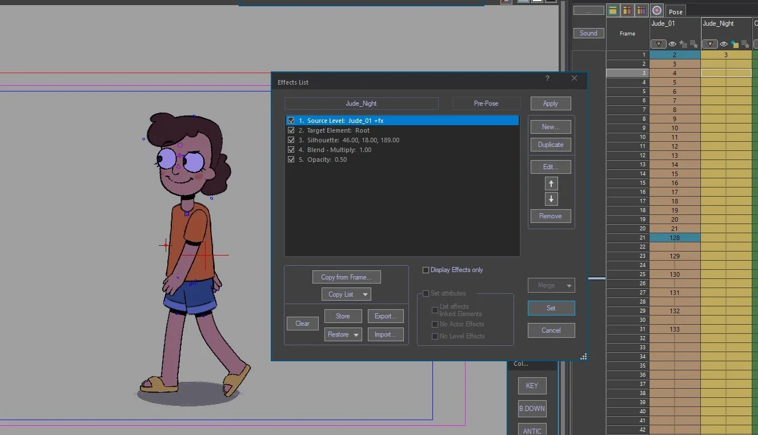
Task: Clear the effects list
Action: pyautogui.click(x=303, y=324)
